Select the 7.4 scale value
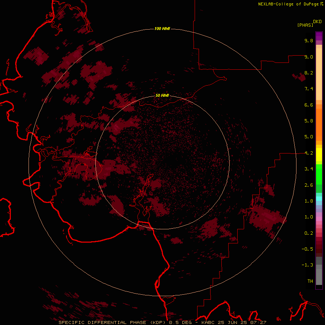 point(309,89)
